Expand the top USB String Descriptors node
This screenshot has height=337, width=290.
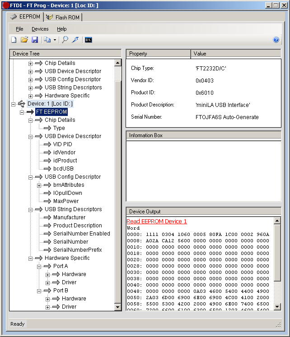pyautogui.click(x=31, y=88)
